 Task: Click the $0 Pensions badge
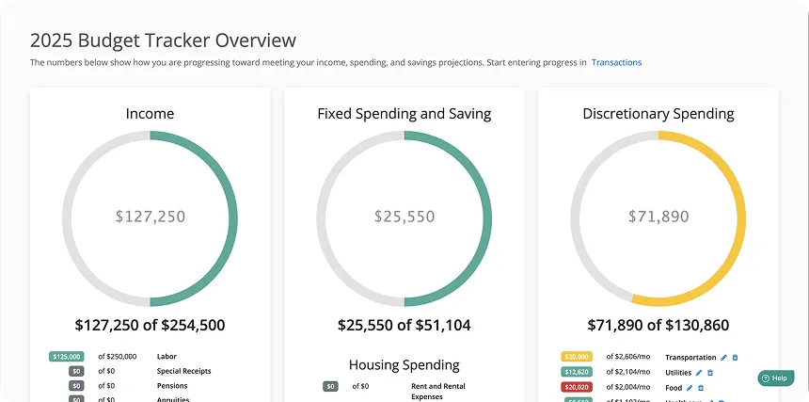tap(77, 385)
